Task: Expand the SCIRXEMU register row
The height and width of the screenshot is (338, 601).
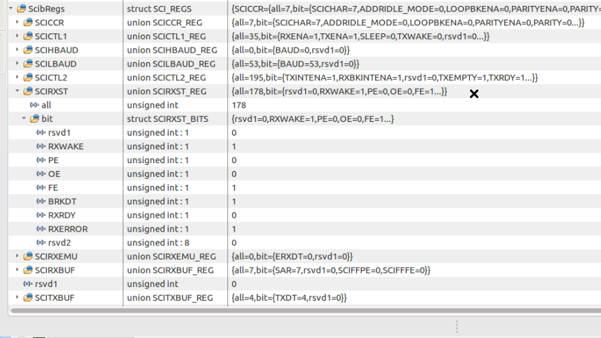Action: (x=17, y=256)
